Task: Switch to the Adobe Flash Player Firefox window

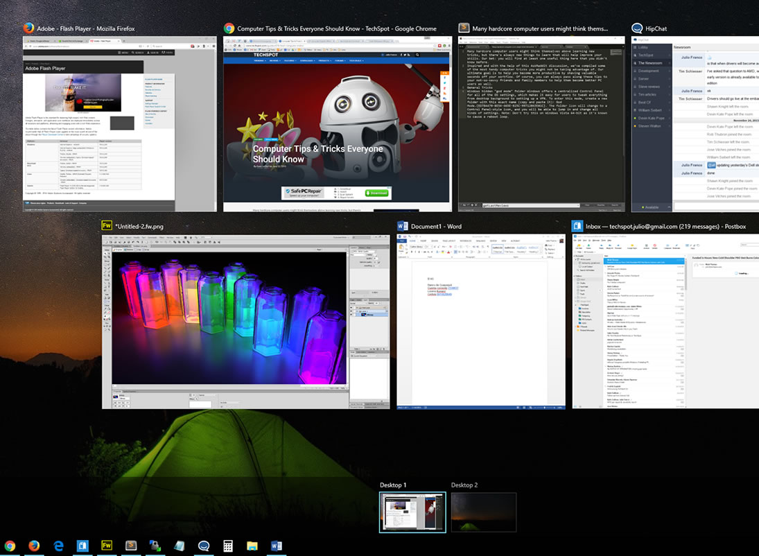Action: pos(120,124)
